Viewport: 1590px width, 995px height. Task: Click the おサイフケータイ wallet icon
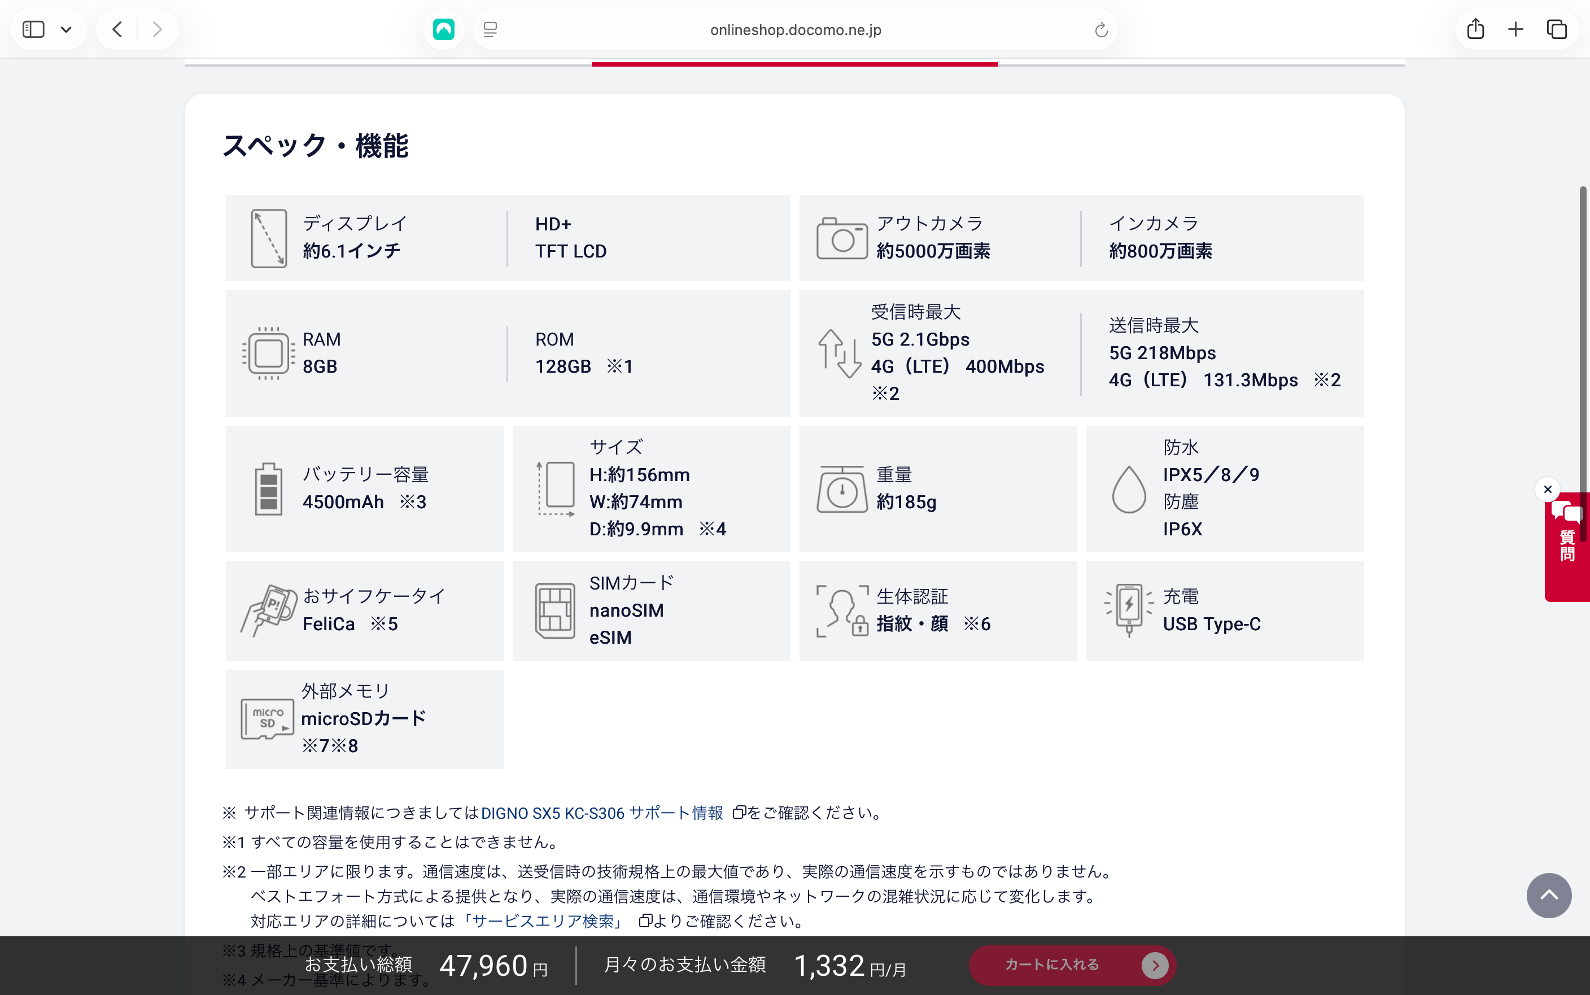pos(268,610)
